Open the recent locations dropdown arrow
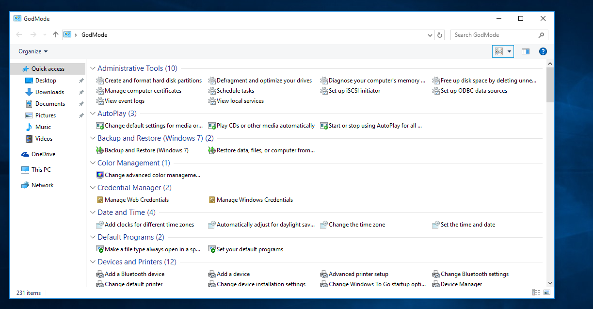 click(x=45, y=35)
